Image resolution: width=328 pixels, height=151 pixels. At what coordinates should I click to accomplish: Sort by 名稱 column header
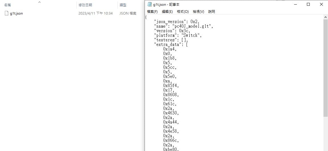(7, 5)
